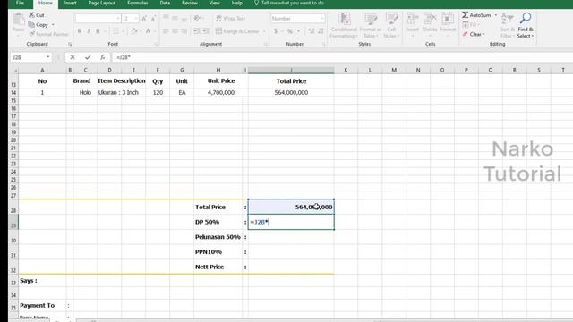Select the Qty cell showing 120
This screenshot has height=322, width=573.
(x=158, y=93)
